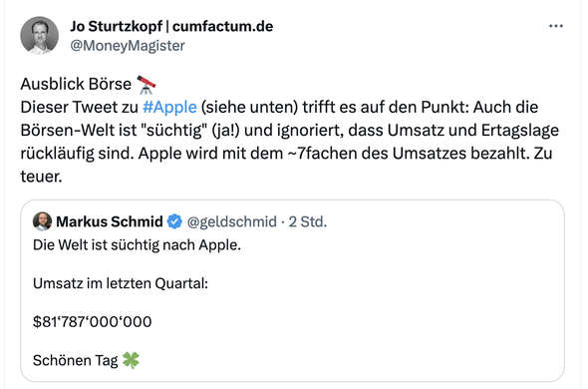Click the line Die Welt ist süchtig nach Apple
This screenshot has width=588, height=389.
(137, 244)
